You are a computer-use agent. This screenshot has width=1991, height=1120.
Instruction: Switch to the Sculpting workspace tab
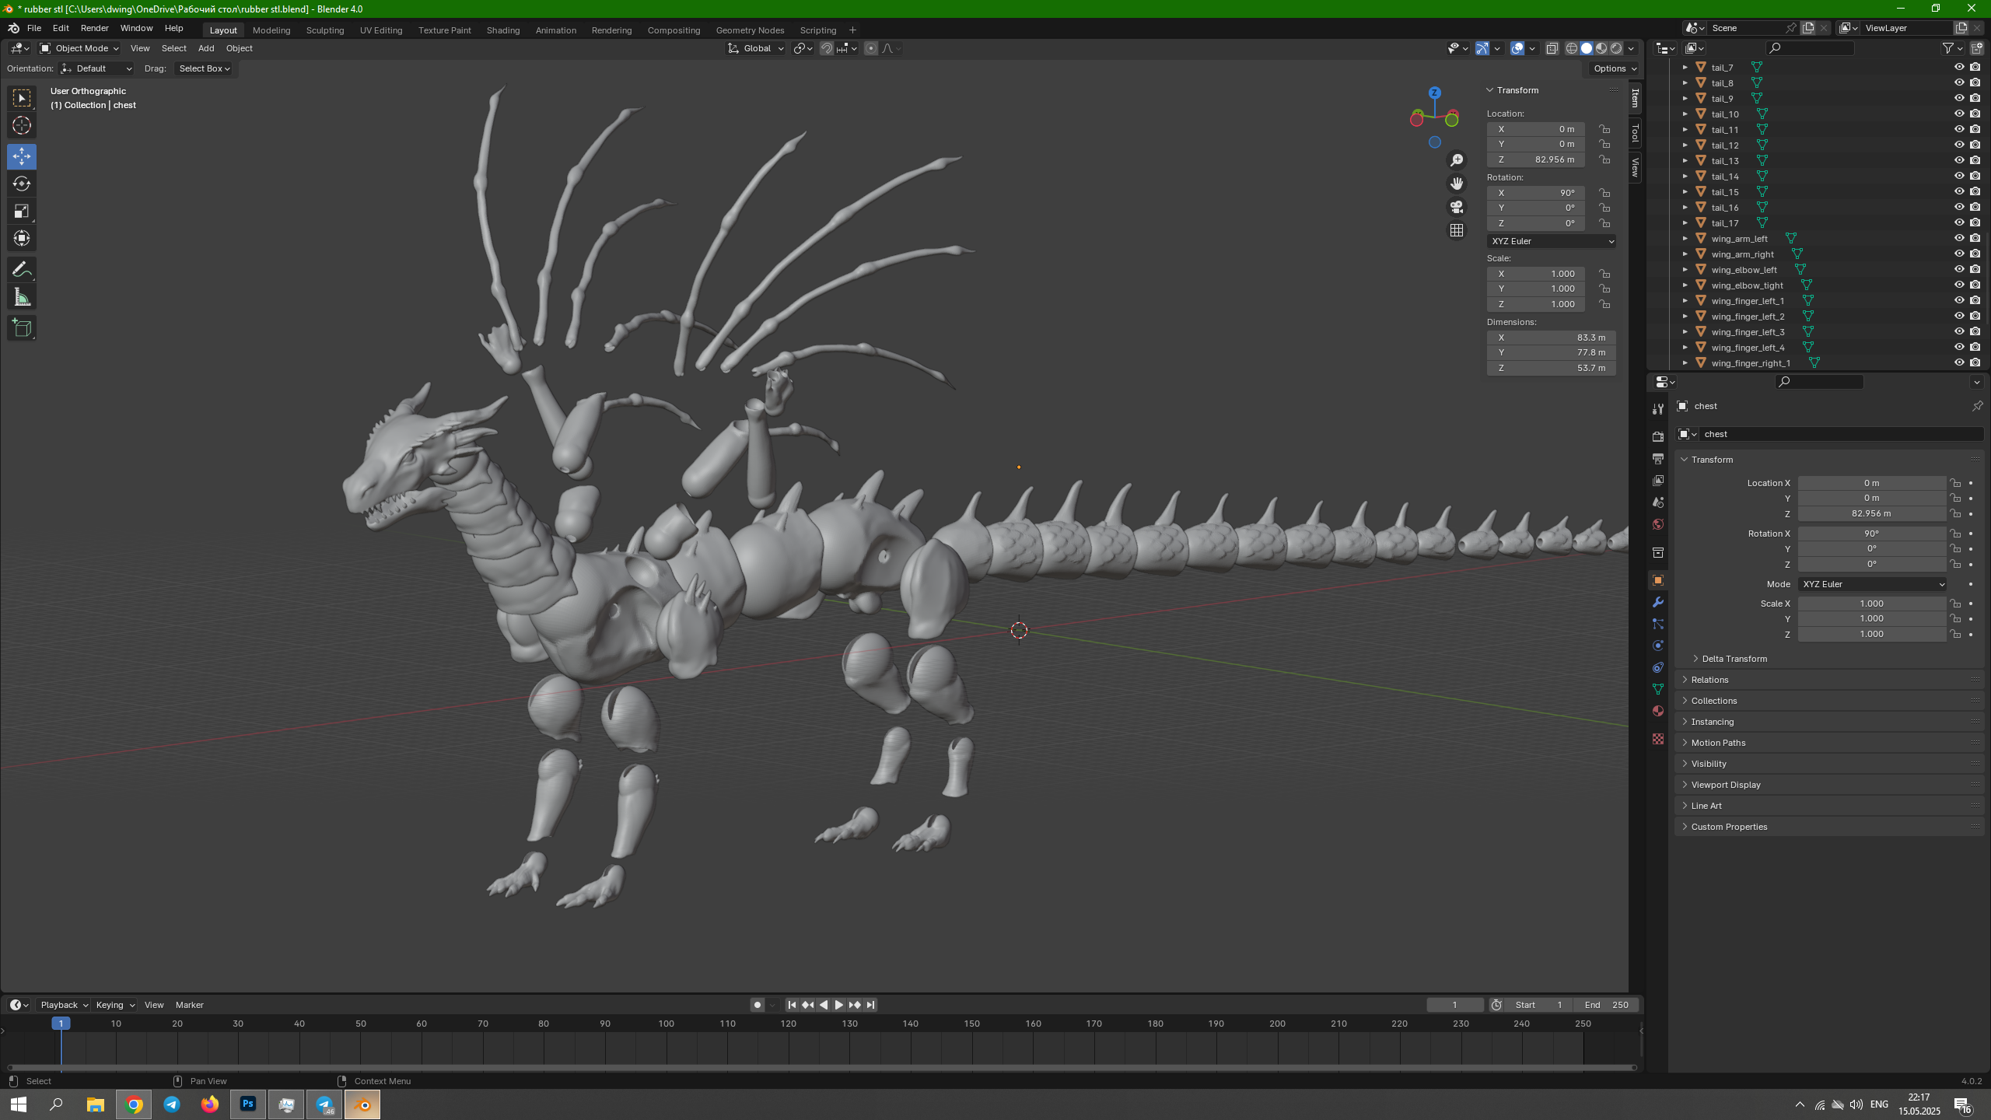tap(324, 30)
